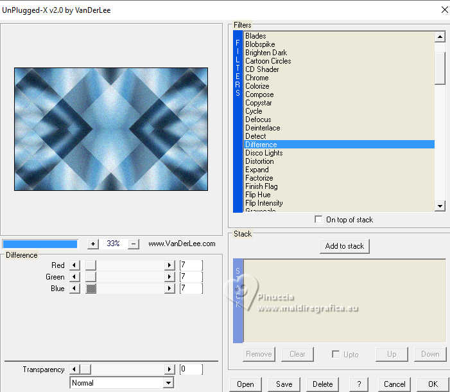Pick the Disco Lights filter
The width and height of the screenshot is (450, 392).
pos(339,152)
